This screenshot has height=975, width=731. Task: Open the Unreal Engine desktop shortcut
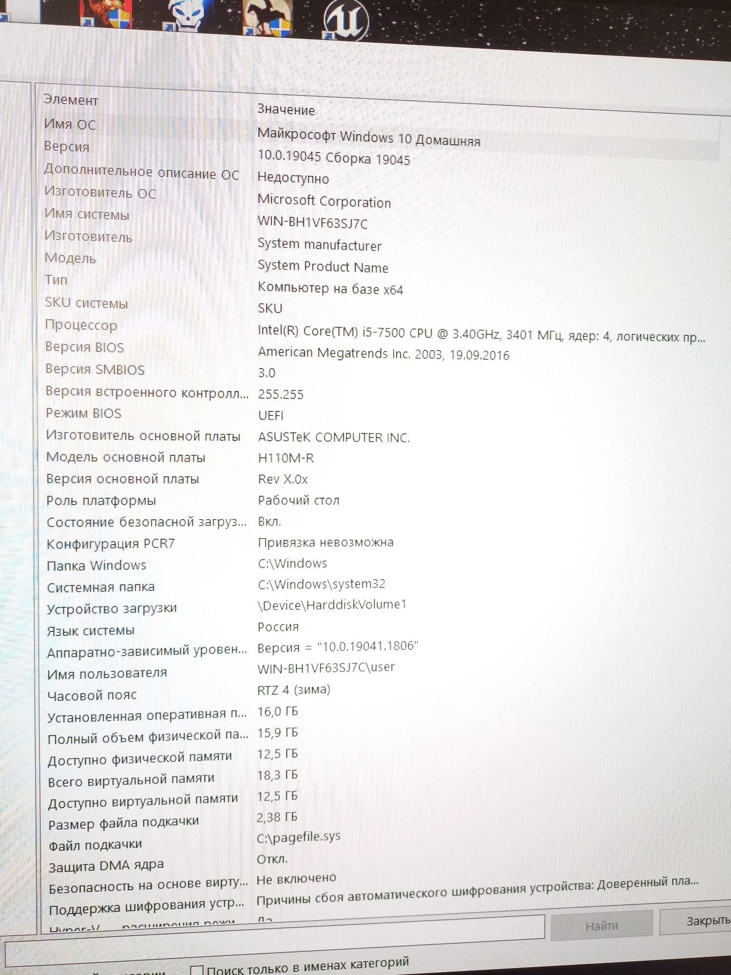346,19
